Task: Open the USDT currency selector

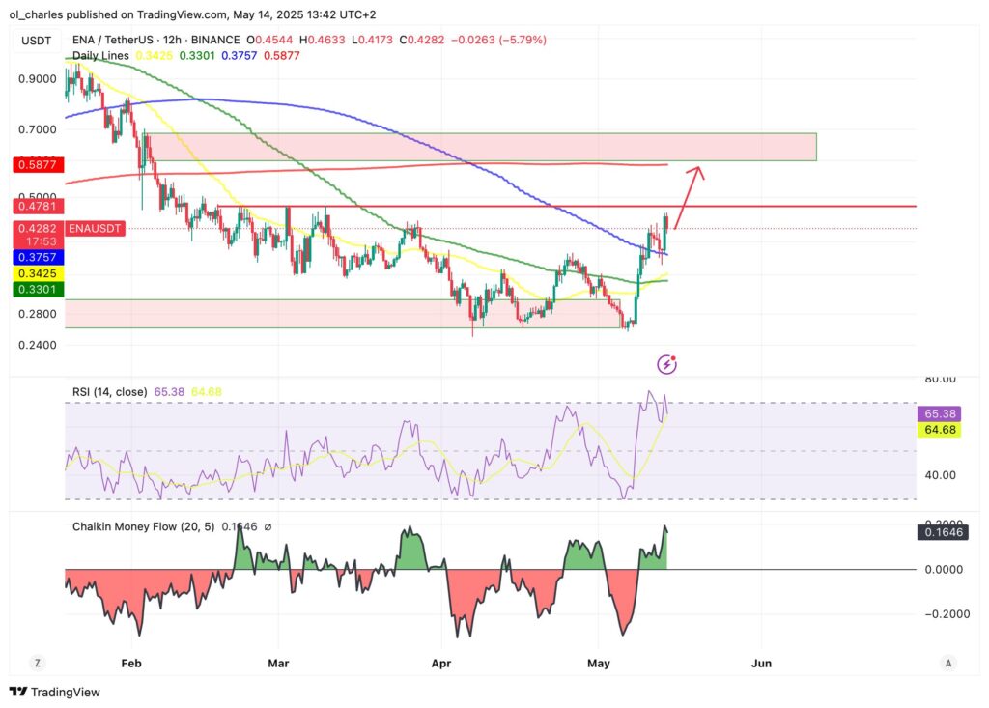Action: click(x=37, y=40)
